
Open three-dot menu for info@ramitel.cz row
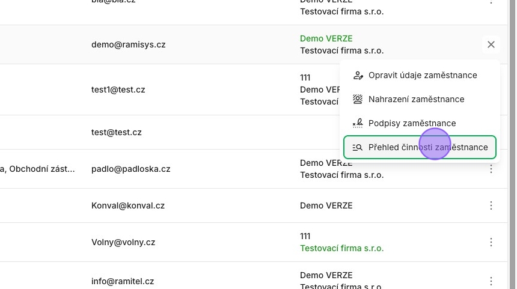pos(491,281)
